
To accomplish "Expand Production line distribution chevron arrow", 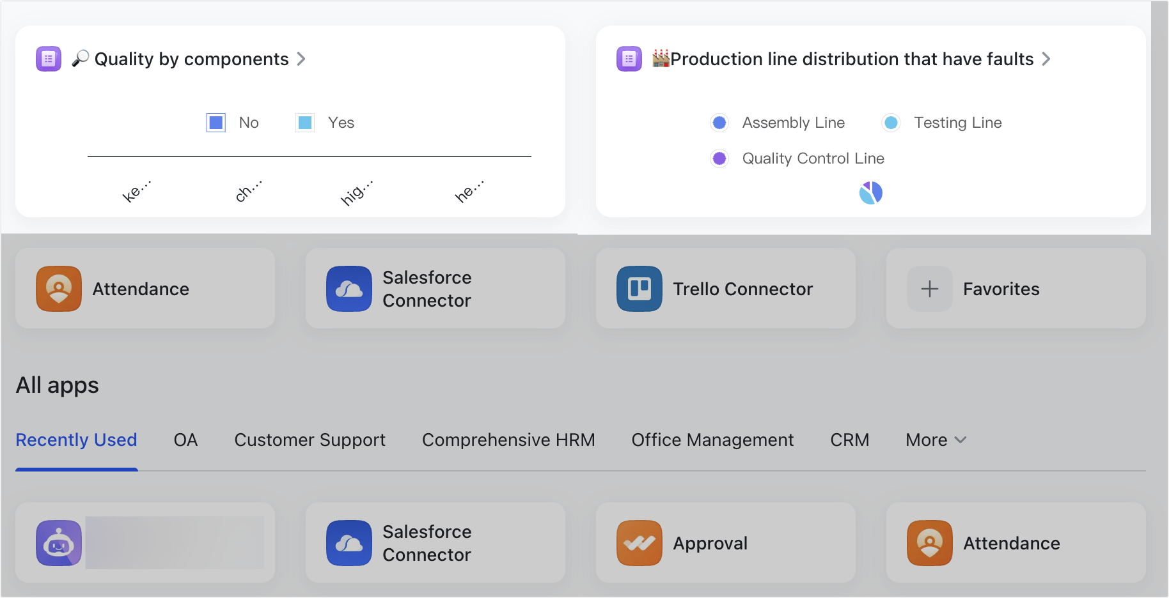I will coord(1046,59).
